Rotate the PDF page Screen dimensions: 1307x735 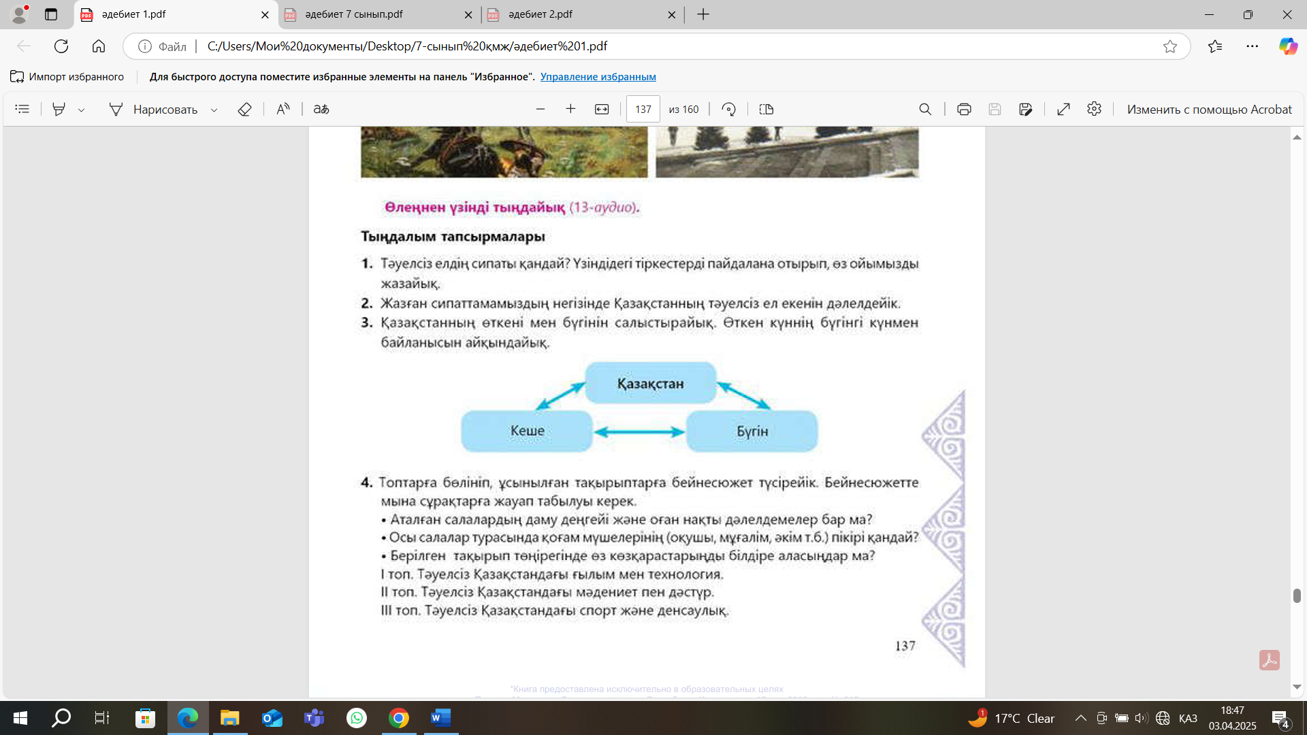tap(728, 109)
